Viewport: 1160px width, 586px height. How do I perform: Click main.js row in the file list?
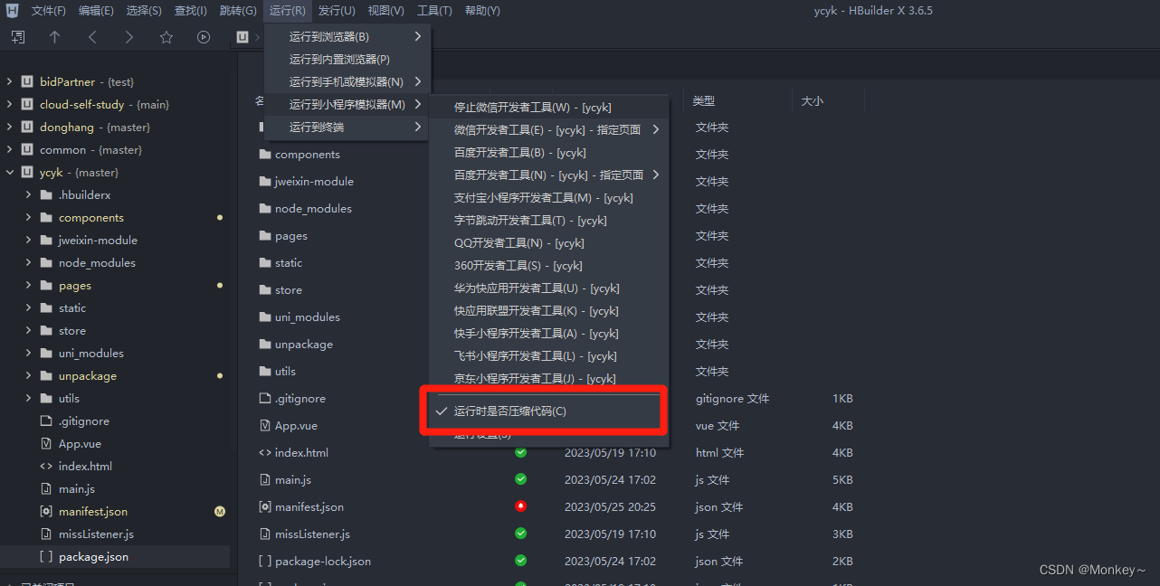tap(556, 479)
